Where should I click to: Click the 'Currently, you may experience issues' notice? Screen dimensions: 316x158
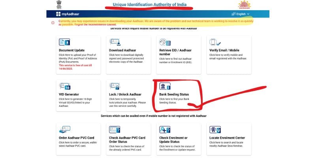[156, 23]
